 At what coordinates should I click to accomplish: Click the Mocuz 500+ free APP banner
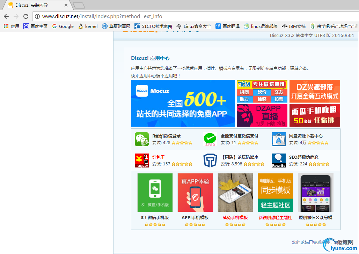click(183, 103)
